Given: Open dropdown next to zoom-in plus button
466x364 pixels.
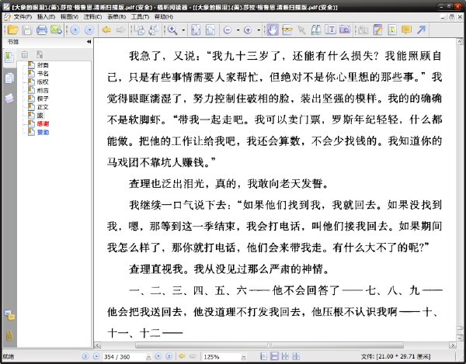Looking at the screenshot, I should (x=259, y=30).
